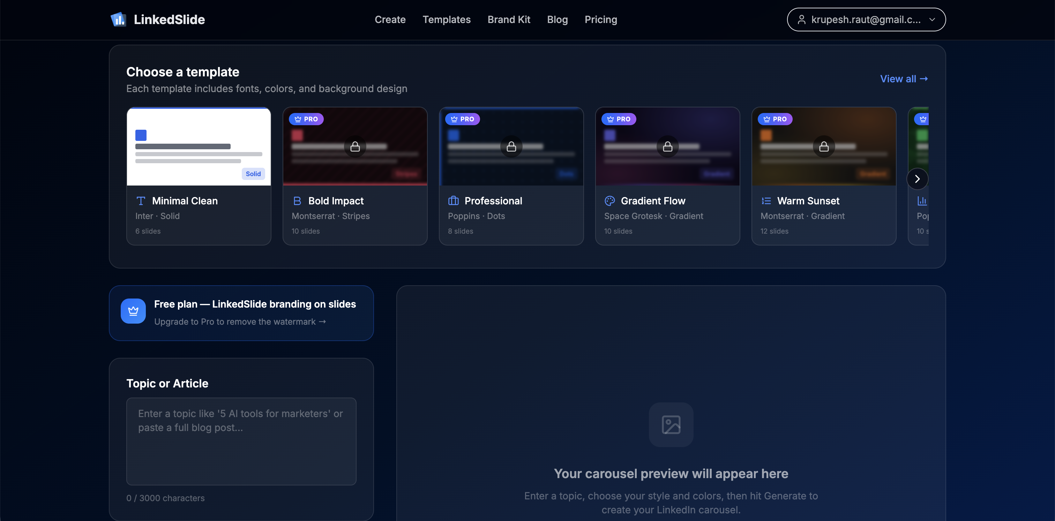
Task: Click the blue color square on Minimal Clean preview
Action: (x=141, y=135)
